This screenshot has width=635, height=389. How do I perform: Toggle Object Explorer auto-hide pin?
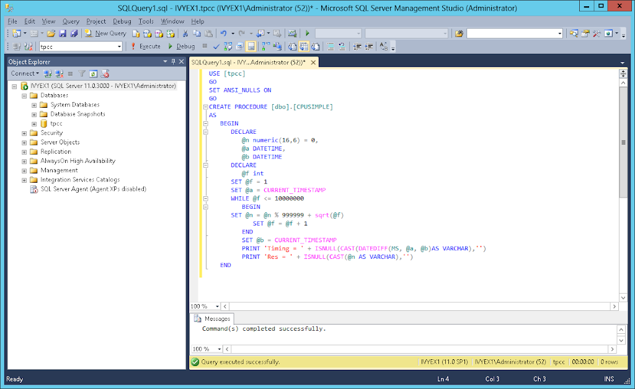pos(174,61)
